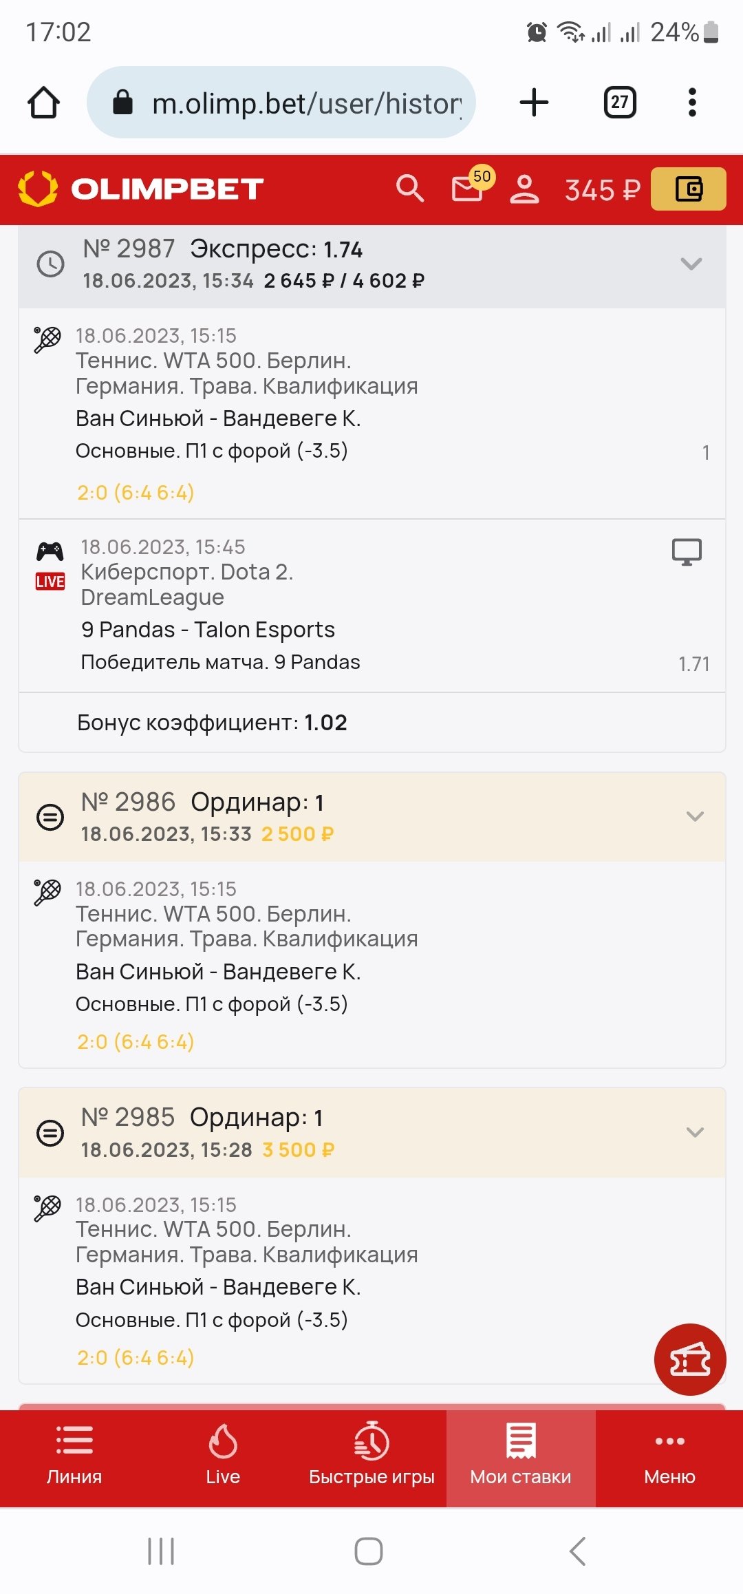Collapse bet № 2985 Ординар chevron
743x1594 pixels.
tap(695, 1132)
